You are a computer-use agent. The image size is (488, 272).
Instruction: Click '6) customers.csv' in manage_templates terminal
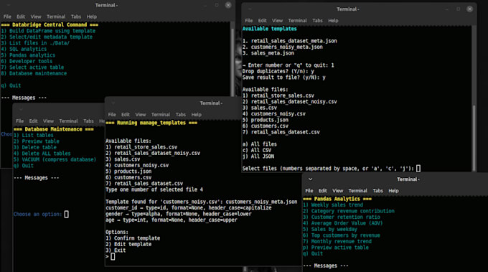pyautogui.click(x=128, y=177)
